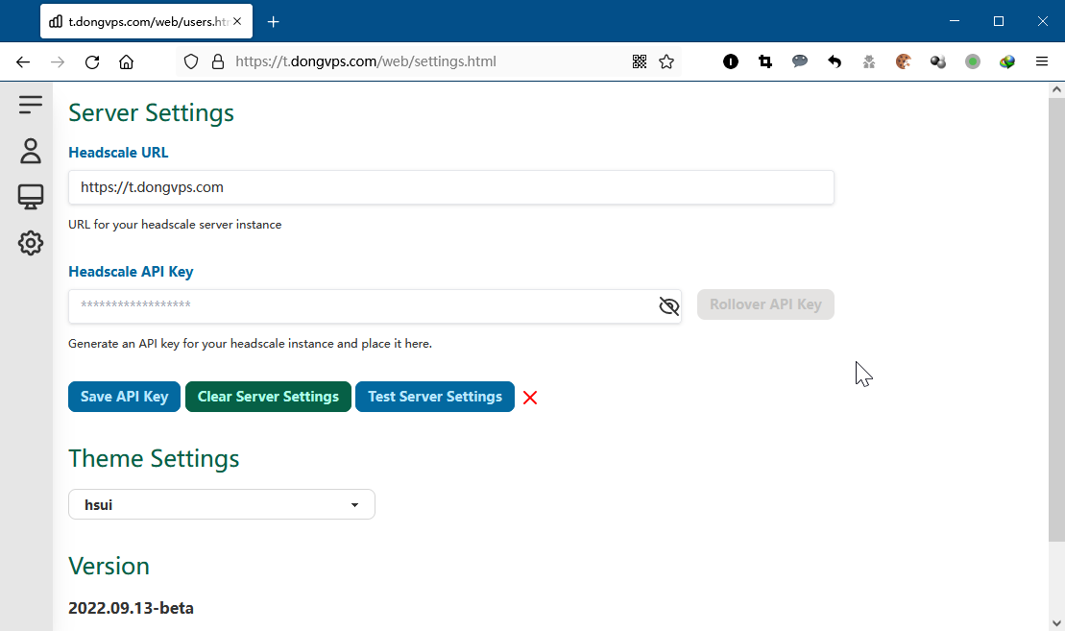Viewport: 1065px width, 631px height.
Task: Click Save API Key button
Action: 124,397
